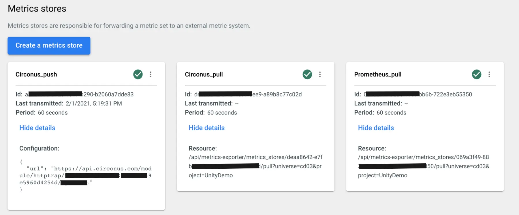Click the Last transmitted timestamp on Circonus_push
The height and width of the screenshot is (215, 519).
point(94,103)
